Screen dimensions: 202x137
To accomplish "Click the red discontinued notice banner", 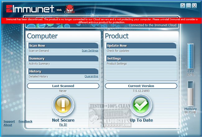I will [x=102, y=21].
